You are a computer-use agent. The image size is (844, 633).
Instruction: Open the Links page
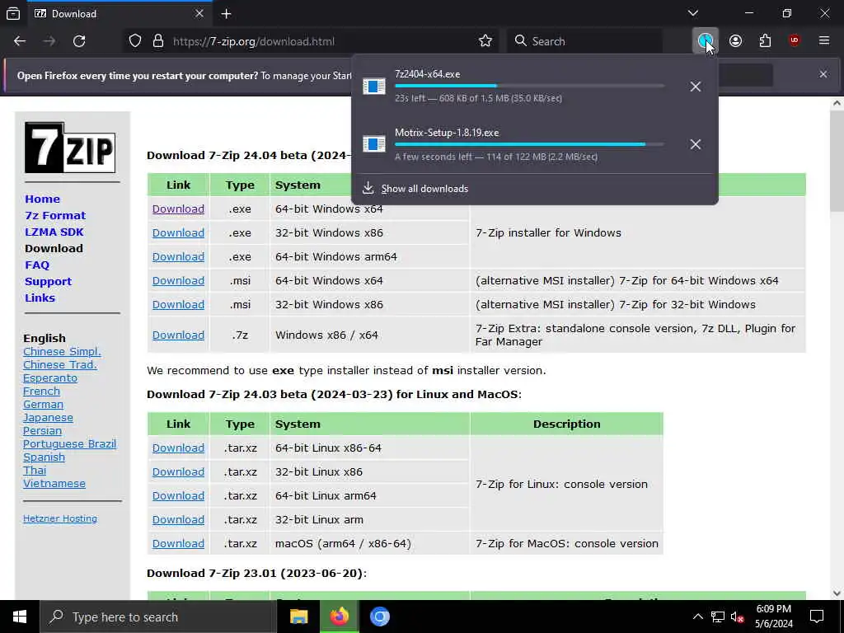40,298
